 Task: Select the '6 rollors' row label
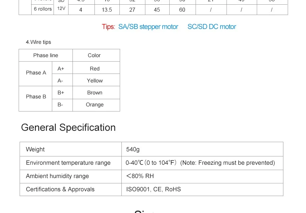pos(43,9)
